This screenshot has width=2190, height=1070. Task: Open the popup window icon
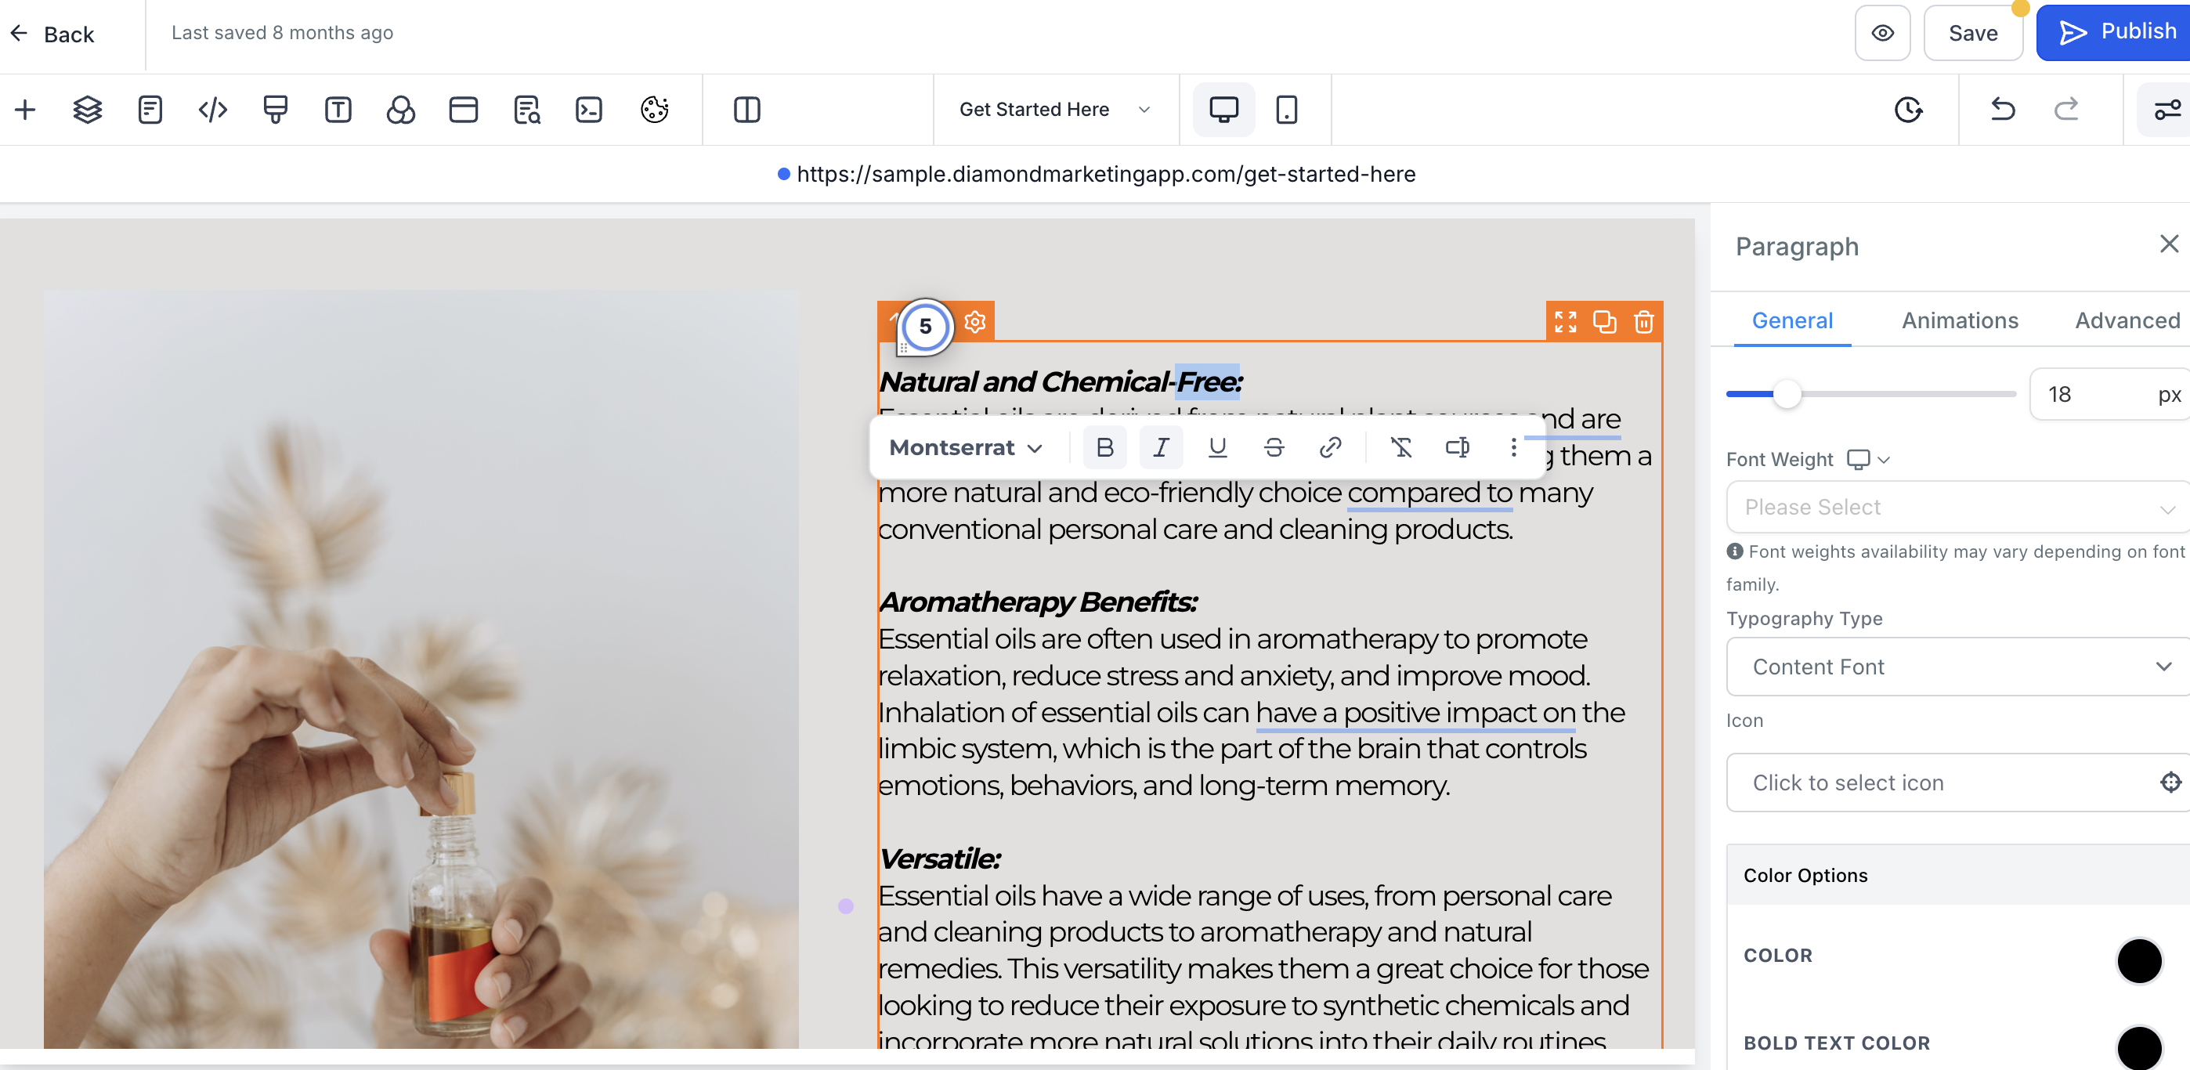pyautogui.click(x=464, y=110)
